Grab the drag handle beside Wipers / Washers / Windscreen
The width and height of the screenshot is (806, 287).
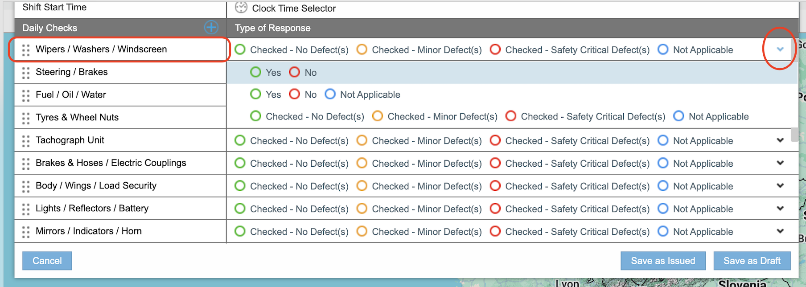[x=25, y=49]
